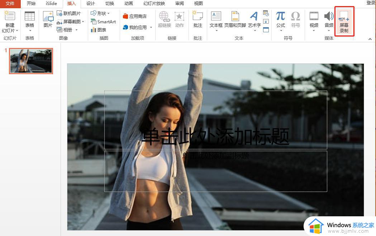Image resolution: width=376 pixels, height=236 pixels.
Task: Click 联机图片 online pictures icon
Action: (x=59, y=13)
